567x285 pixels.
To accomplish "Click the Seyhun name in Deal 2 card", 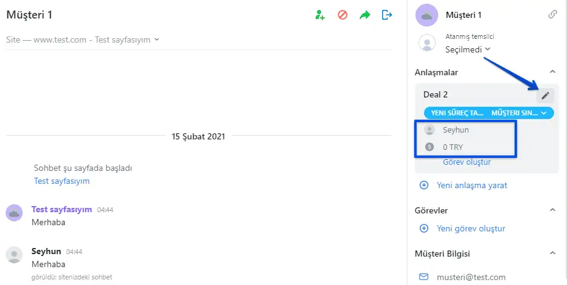I will click(x=455, y=130).
